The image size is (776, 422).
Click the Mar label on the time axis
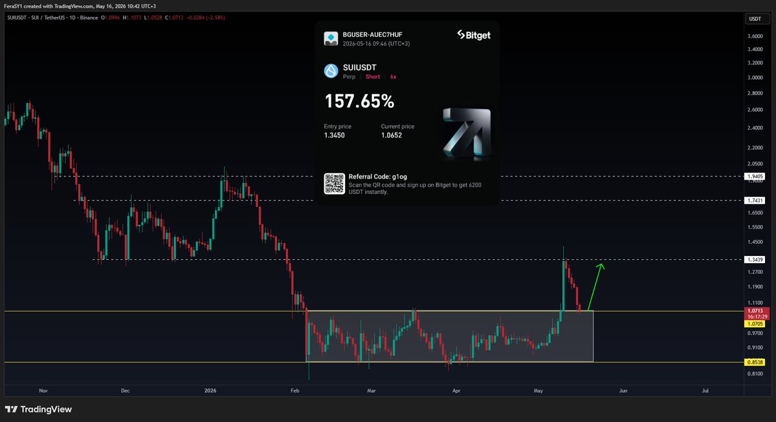[371, 390]
